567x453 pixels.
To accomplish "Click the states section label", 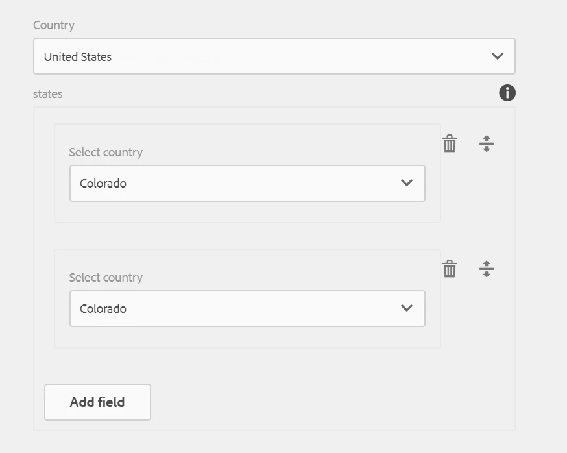I will (x=48, y=93).
